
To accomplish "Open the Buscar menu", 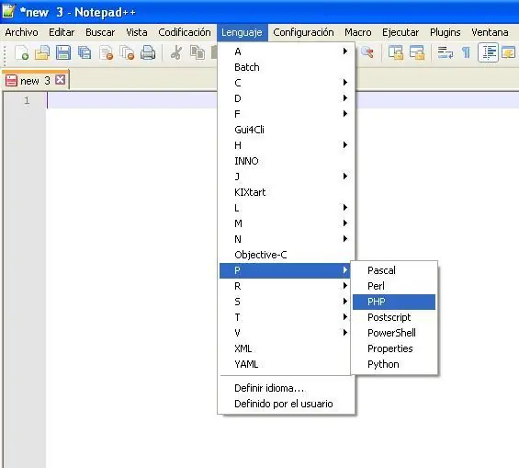I will [x=100, y=32].
